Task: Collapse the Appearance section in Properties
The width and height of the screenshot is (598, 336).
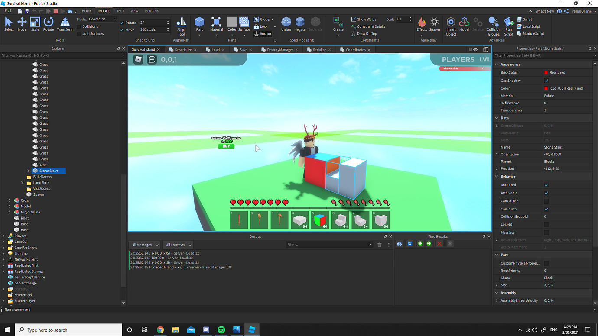Action: pos(497,64)
